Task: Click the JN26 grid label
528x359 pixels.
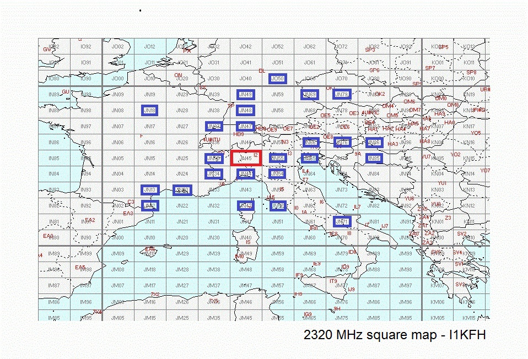Action: (182, 142)
